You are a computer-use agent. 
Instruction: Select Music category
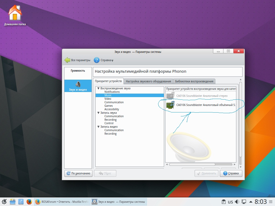coord(130,95)
